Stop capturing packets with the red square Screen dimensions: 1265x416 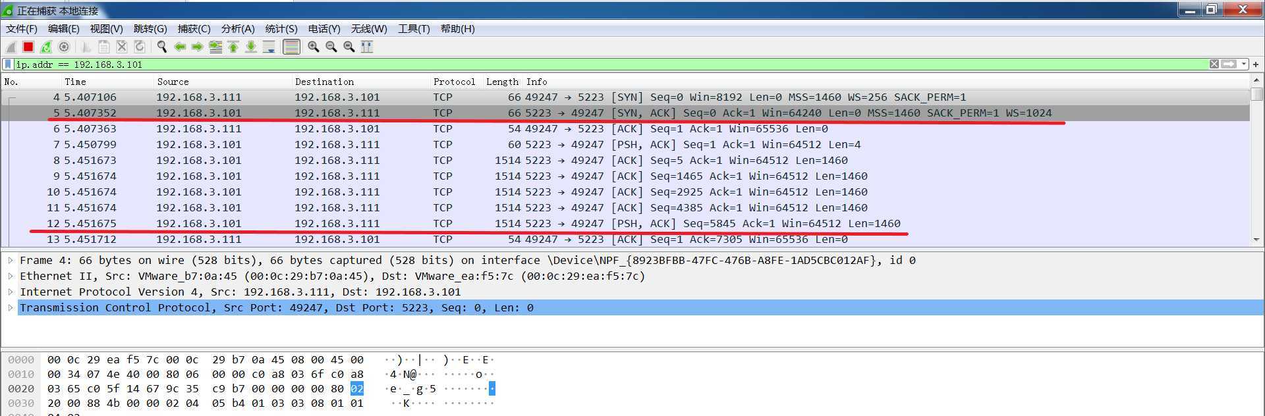click(28, 47)
